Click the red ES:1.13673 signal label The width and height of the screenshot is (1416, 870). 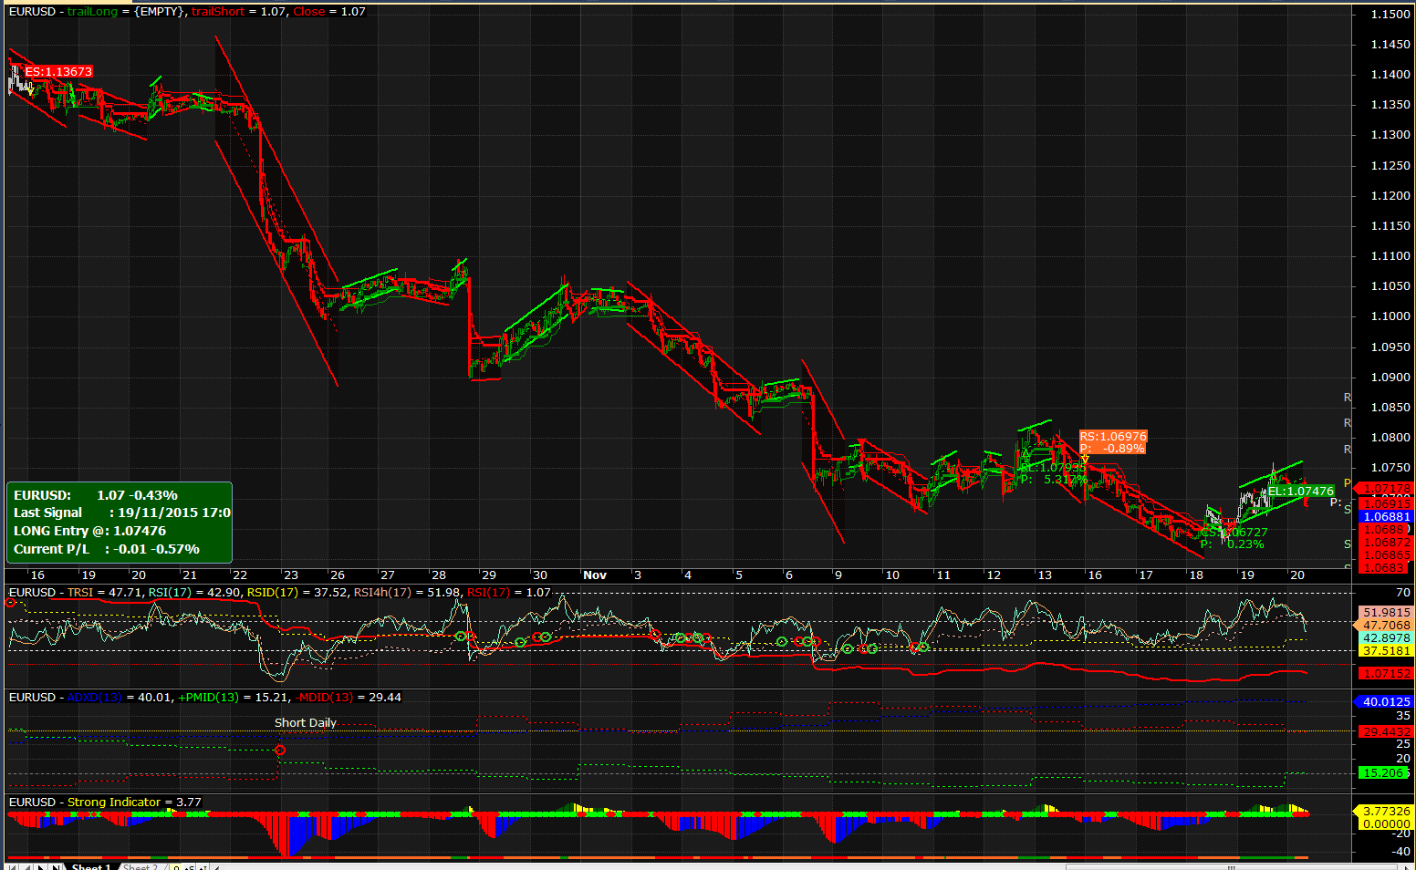[58, 72]
